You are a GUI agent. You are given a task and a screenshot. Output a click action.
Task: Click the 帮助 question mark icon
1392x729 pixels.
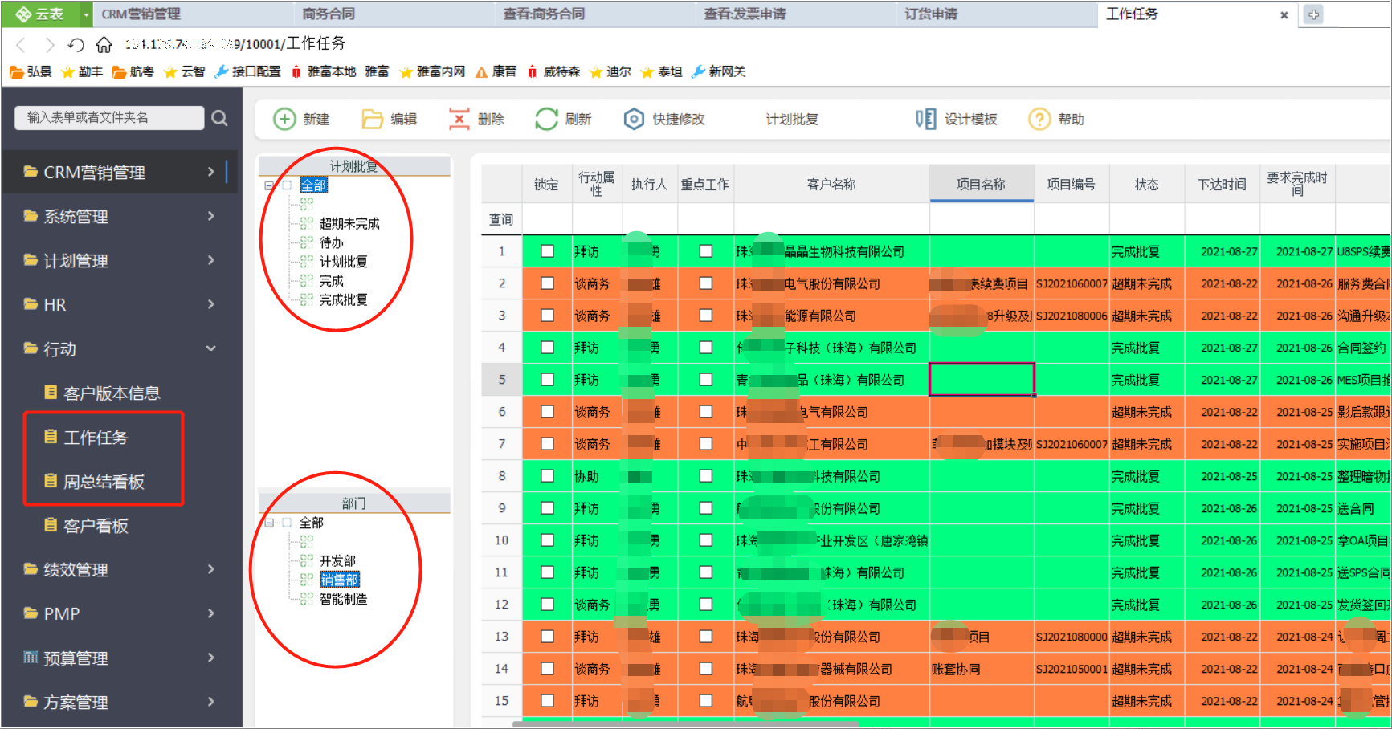pyautogui.click(x=1039, y=119)
